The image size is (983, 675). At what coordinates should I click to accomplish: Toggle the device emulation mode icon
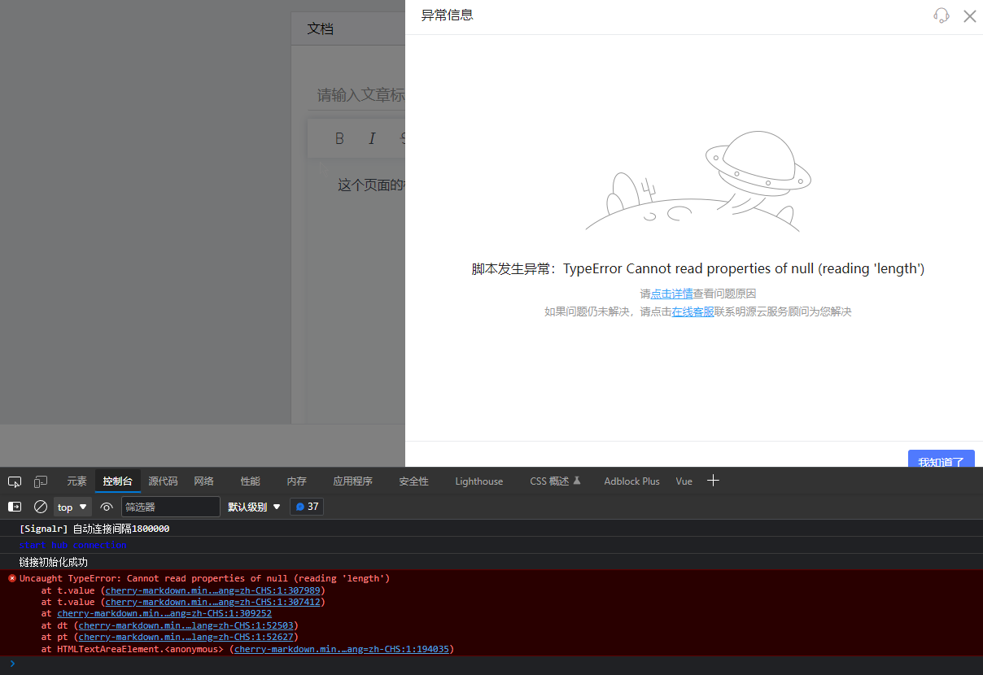[41, 481]
